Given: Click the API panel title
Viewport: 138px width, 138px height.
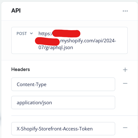Looking at the screenshot, I should click(16, 11).
